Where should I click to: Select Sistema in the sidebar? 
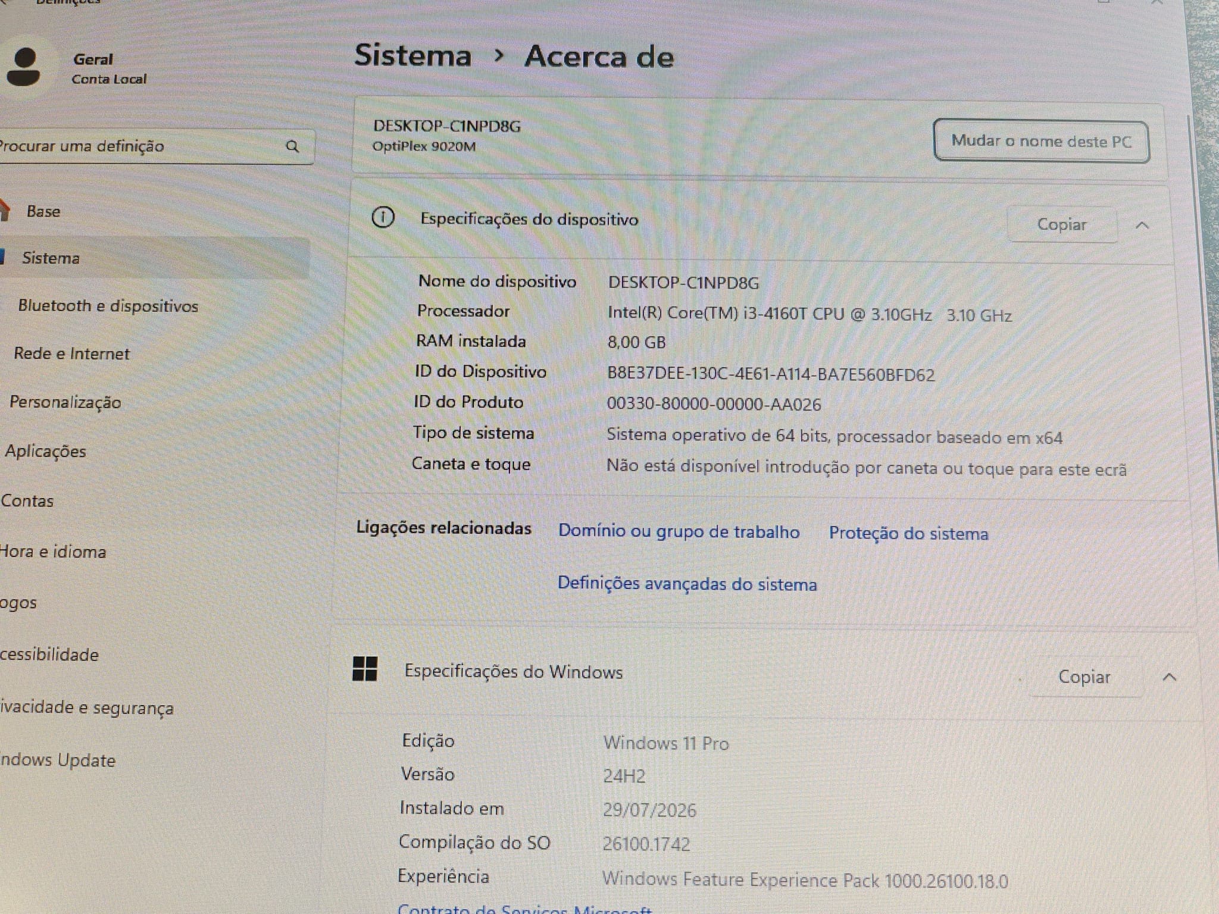51,258
